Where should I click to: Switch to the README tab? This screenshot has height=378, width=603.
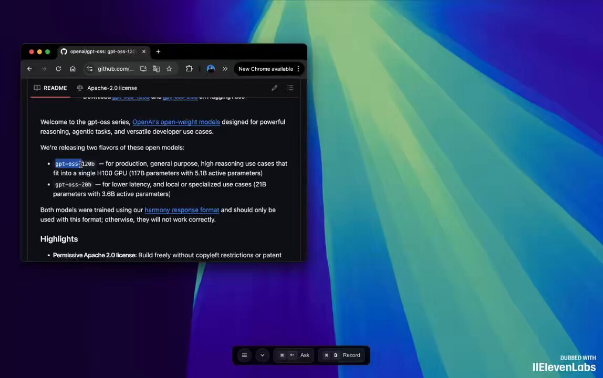[50, 88]
